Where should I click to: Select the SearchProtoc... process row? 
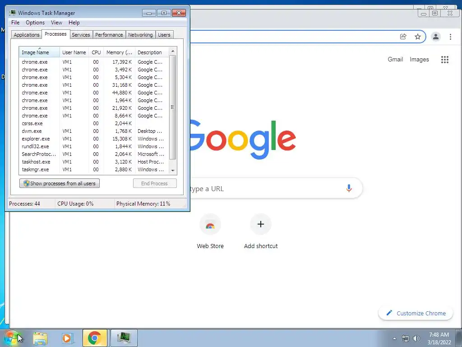coord(94,154)
